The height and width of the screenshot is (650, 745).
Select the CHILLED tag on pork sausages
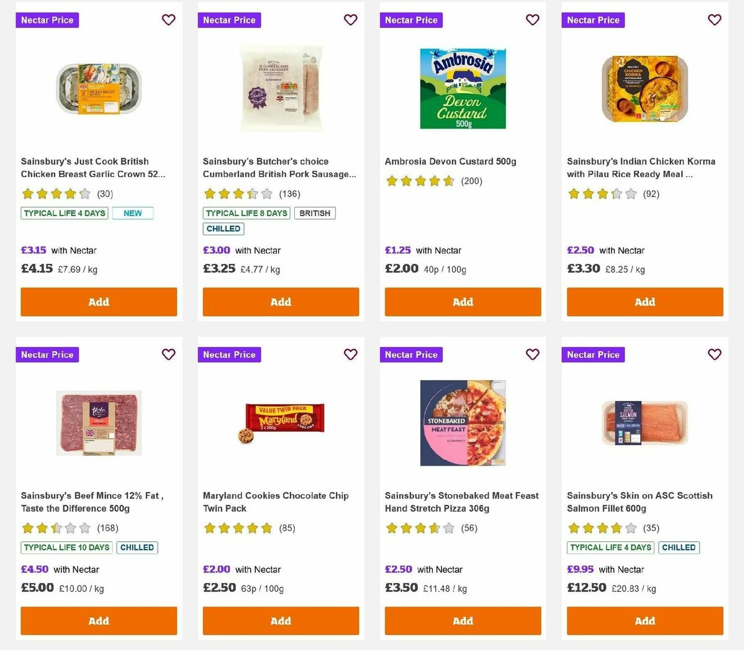point(223,228)
